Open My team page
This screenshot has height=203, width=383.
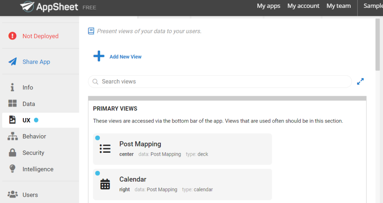click(x=338, y=6)
